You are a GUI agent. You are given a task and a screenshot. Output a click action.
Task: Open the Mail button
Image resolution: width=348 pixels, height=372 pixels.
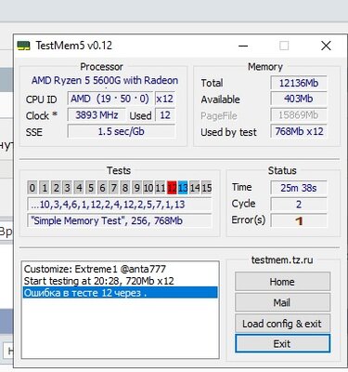point(282,302)
